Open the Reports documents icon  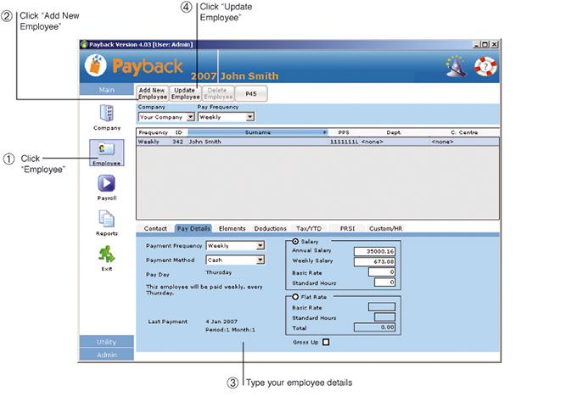106,220
